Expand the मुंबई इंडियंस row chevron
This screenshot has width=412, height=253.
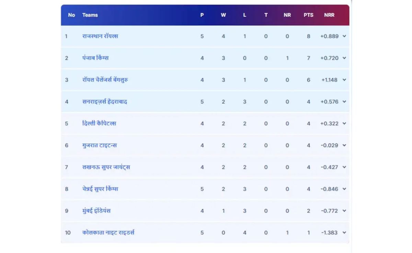[x=344, y=210]
